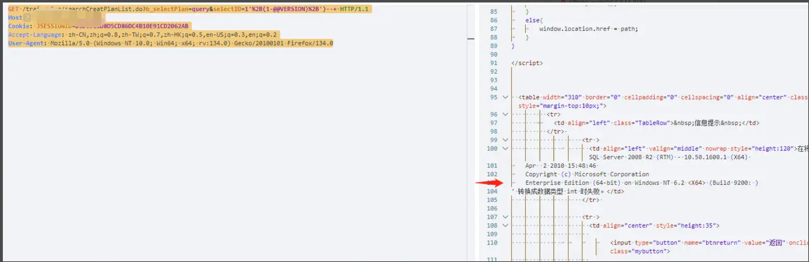Click line number 110 in the gutter
Viewport: 809px width, 262px height.
coord(492,243)
